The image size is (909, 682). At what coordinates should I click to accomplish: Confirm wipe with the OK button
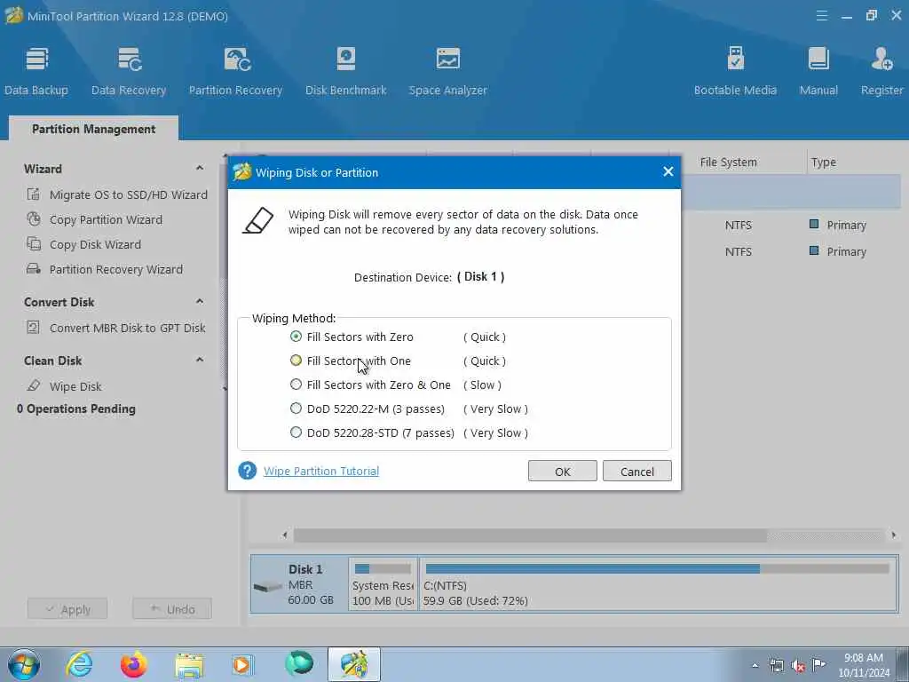(562, 471)
